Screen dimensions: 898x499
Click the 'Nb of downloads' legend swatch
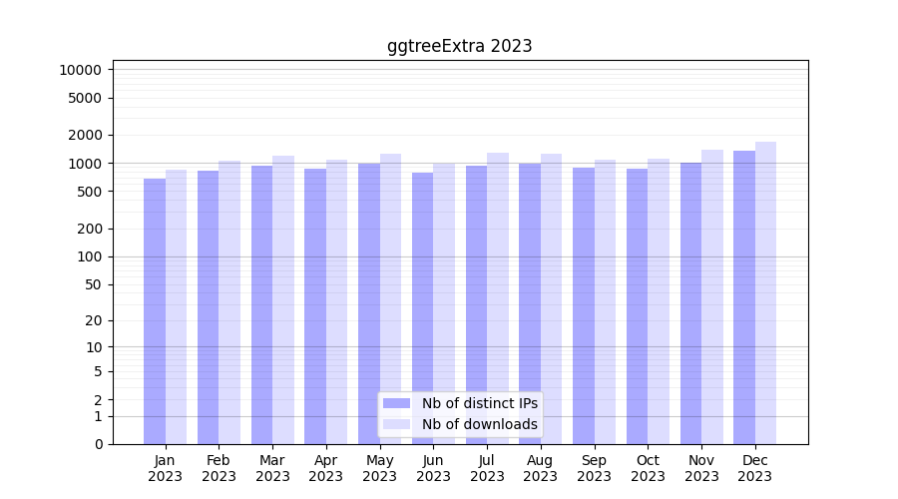tap(396, 424)
